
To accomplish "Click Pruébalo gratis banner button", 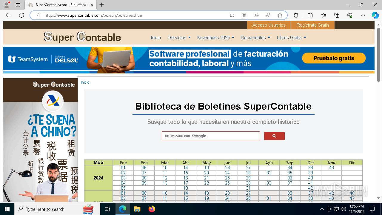I will tap(334, 58).
